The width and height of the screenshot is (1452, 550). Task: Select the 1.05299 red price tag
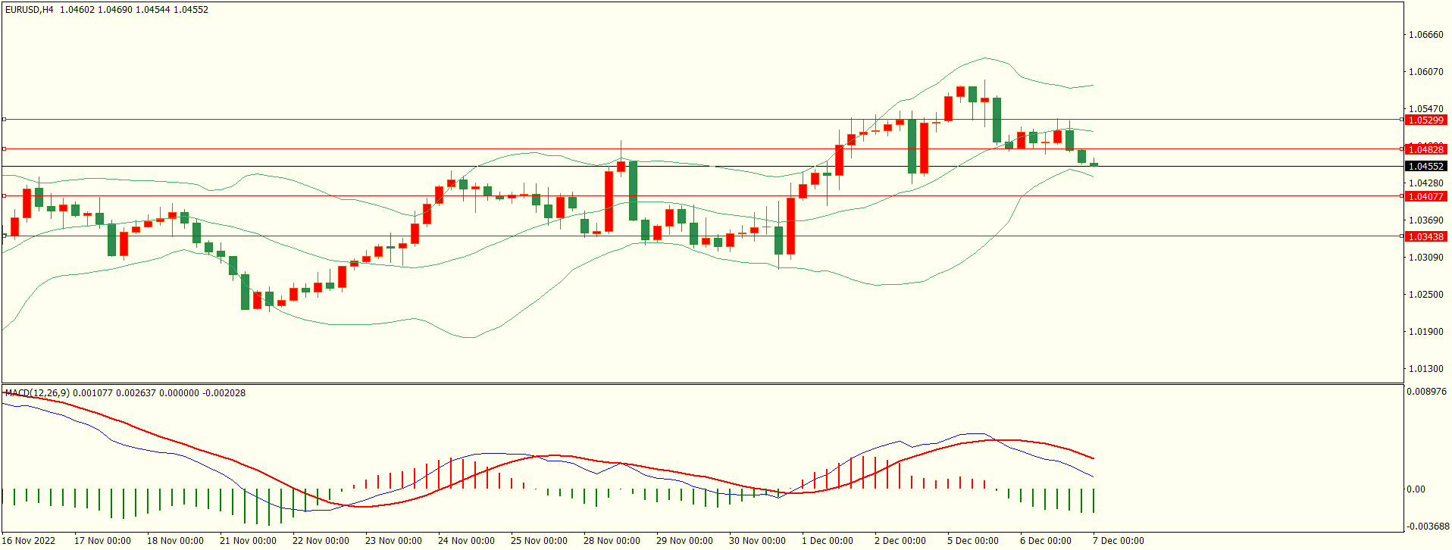point(1425,120)
